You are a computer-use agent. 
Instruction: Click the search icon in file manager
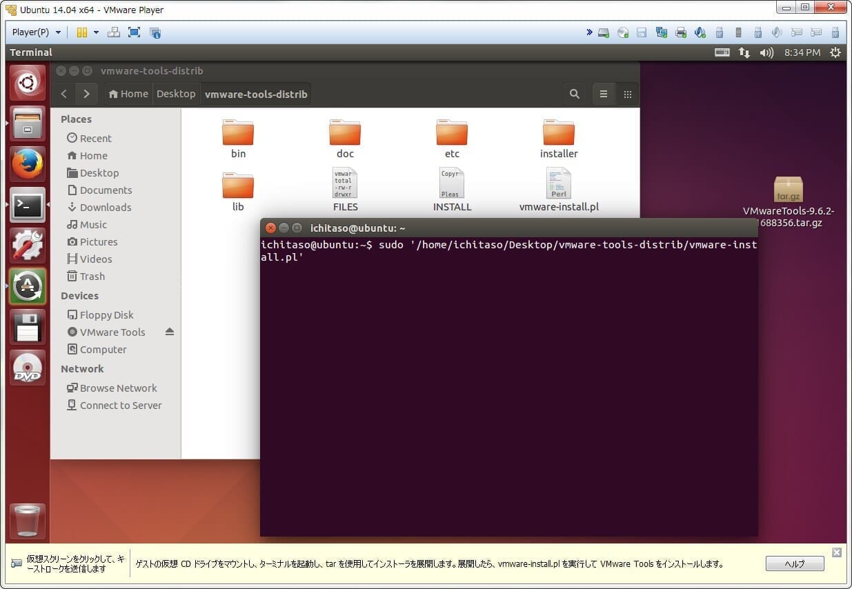point(574,94)
